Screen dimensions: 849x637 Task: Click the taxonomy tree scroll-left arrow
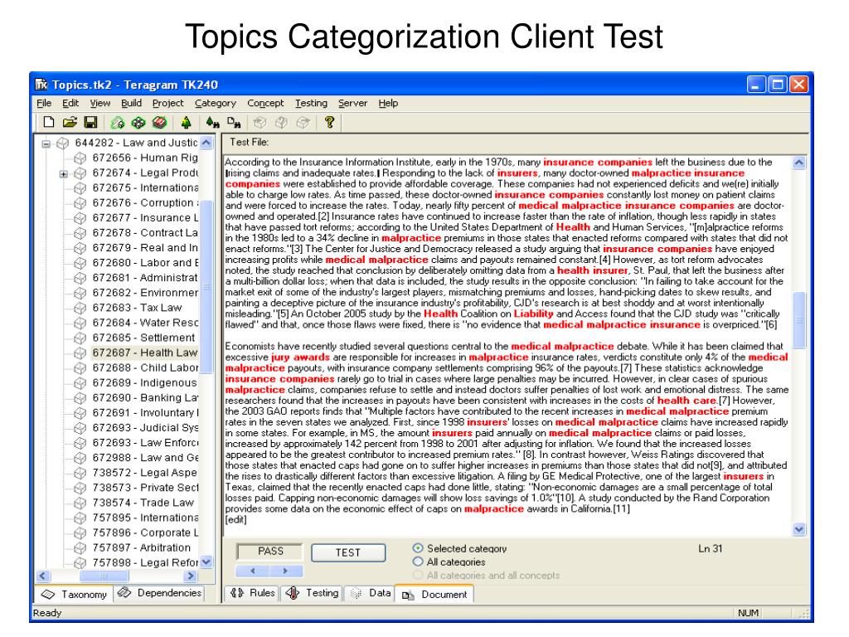[43, 576]
